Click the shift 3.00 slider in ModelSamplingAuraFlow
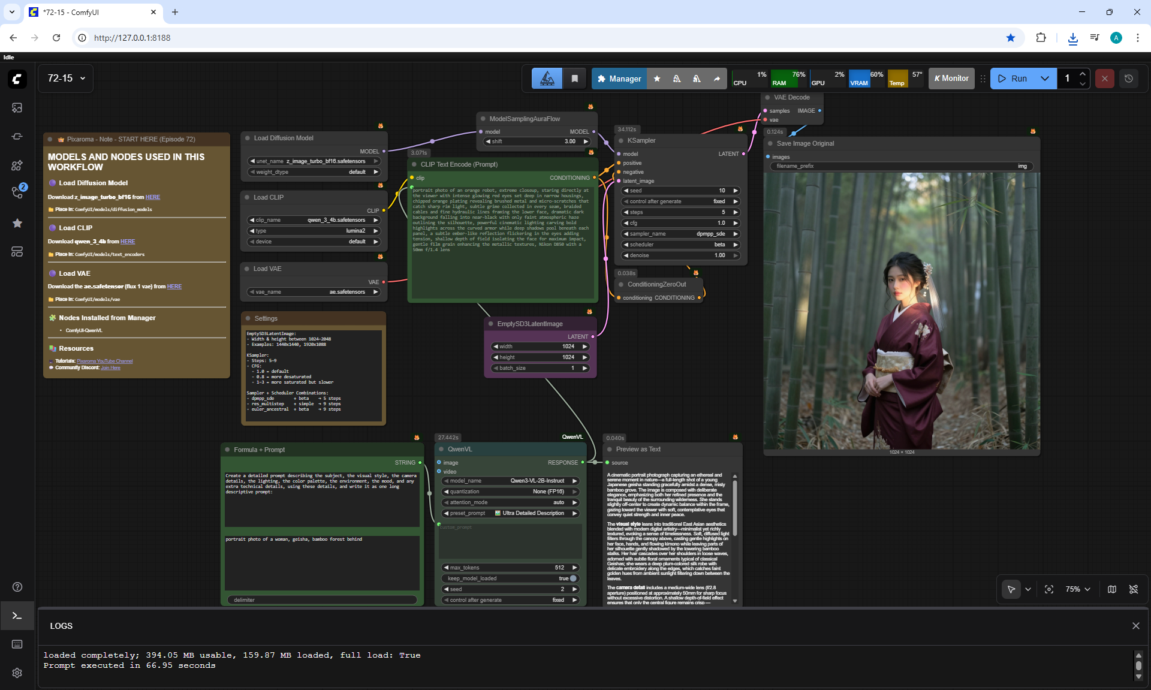 click(537, 141)
